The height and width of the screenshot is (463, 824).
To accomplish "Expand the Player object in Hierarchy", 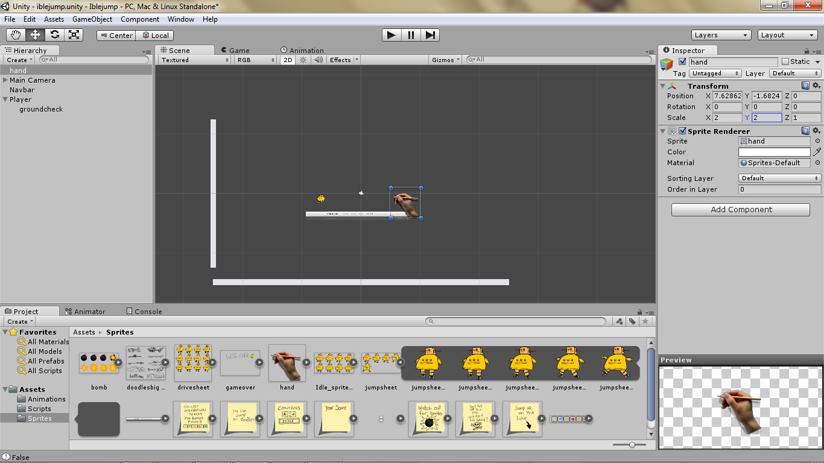I will [5, 99].
